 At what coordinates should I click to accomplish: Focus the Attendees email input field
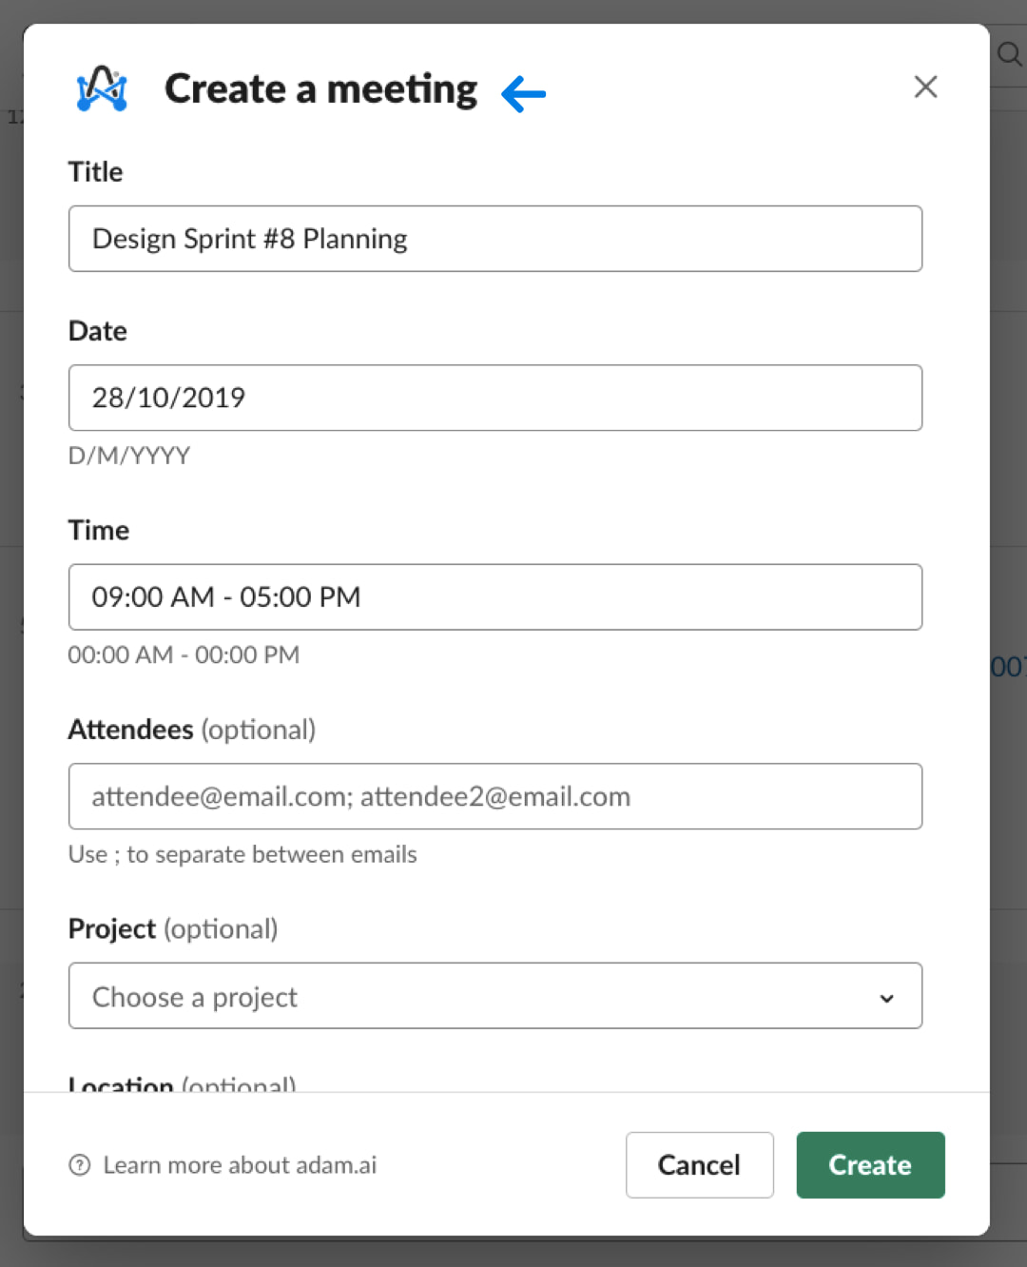pos(495,796)
